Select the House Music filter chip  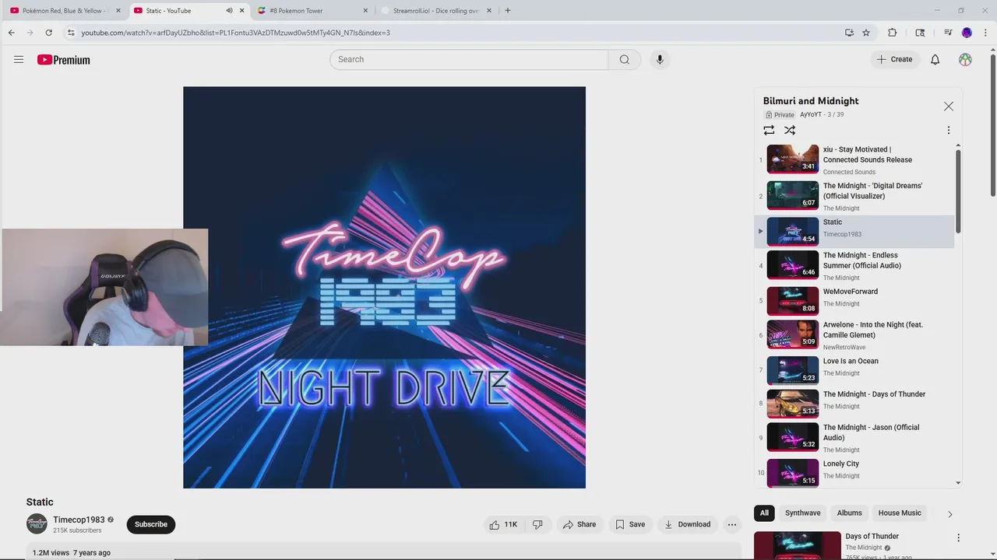click(x=900, y=513)
